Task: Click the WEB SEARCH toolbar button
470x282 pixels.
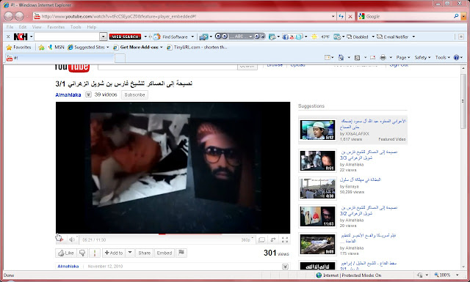Action: click(125, 37)
